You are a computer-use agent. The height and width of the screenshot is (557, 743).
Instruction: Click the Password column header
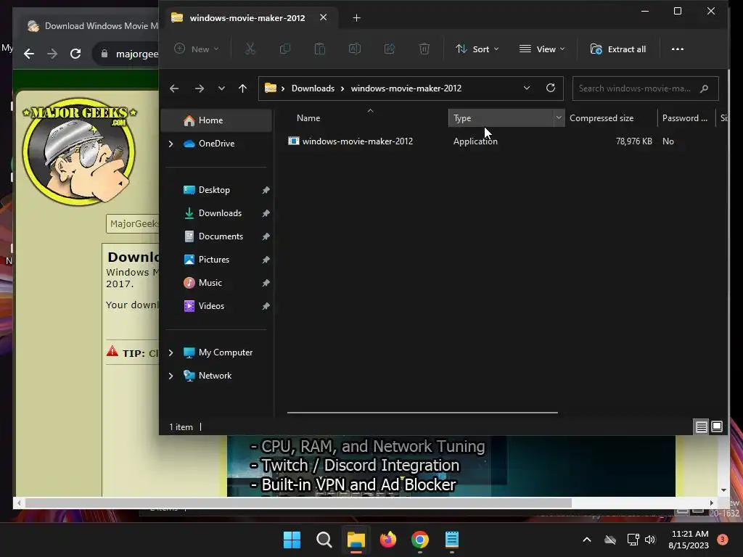point(686,118)
